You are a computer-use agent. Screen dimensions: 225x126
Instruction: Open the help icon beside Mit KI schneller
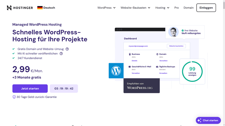[61, 54]
